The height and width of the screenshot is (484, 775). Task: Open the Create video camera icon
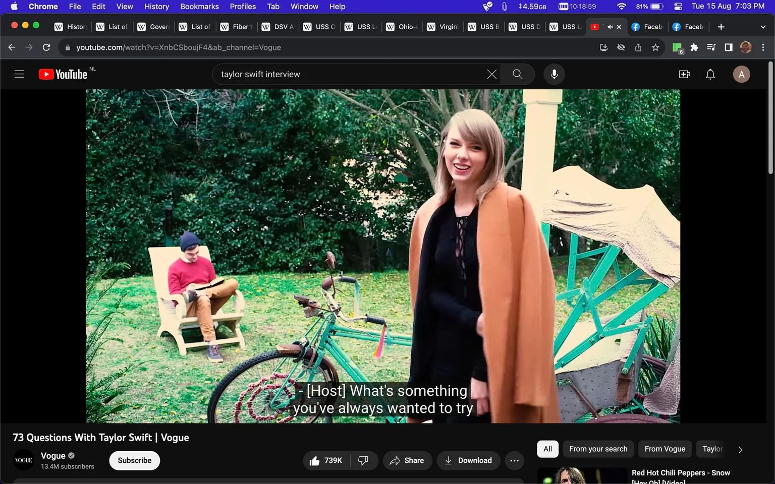(684, 74)
